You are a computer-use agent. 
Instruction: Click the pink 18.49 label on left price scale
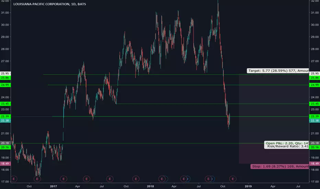point(5,164)
